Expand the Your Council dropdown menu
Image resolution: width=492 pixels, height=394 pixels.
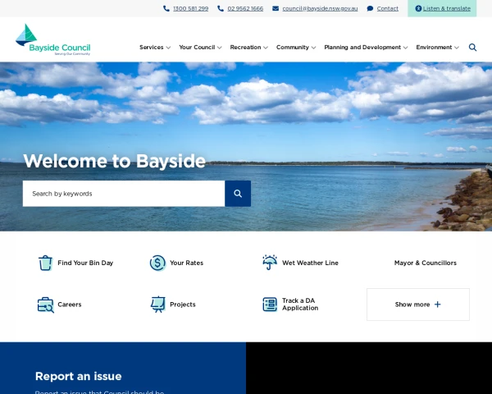(x=200, y=48)
